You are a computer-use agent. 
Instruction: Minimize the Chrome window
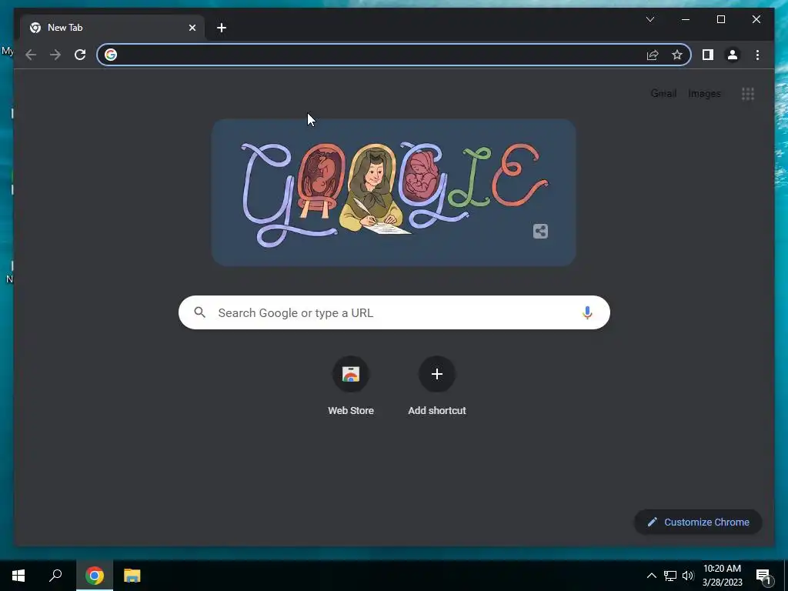point(686,19)
